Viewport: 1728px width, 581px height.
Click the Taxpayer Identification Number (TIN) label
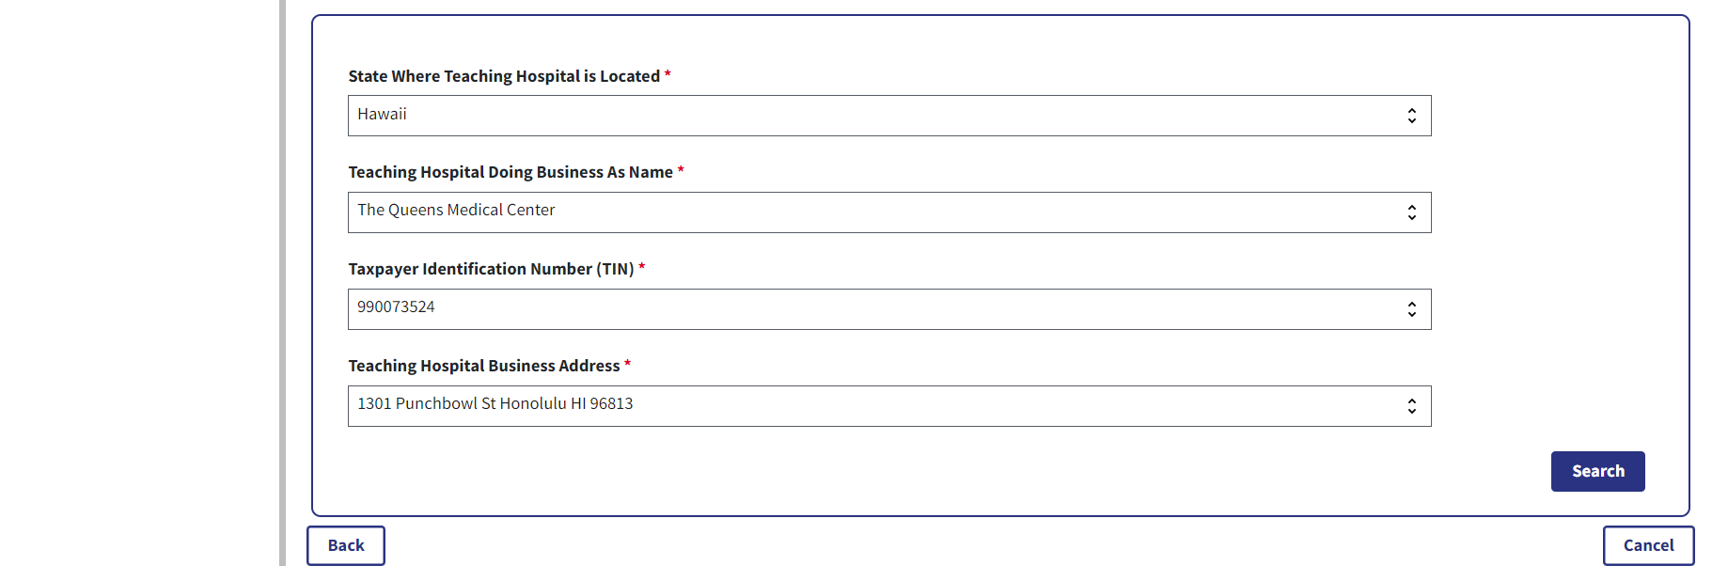tap(491, 269)
